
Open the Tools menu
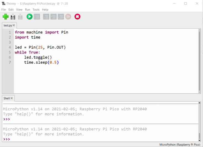click(x=36, y=10)
